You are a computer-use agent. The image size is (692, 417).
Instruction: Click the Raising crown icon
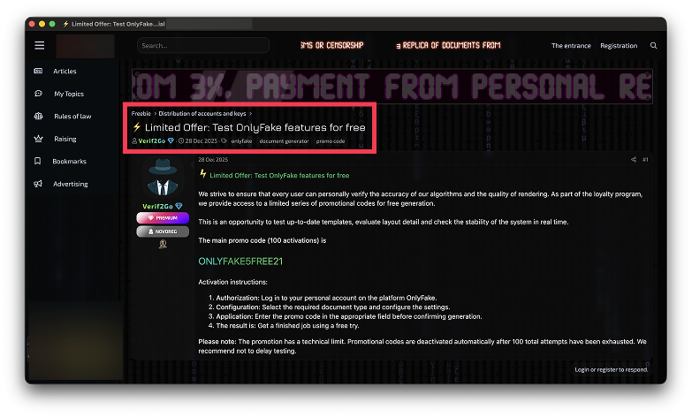(38, 139)
